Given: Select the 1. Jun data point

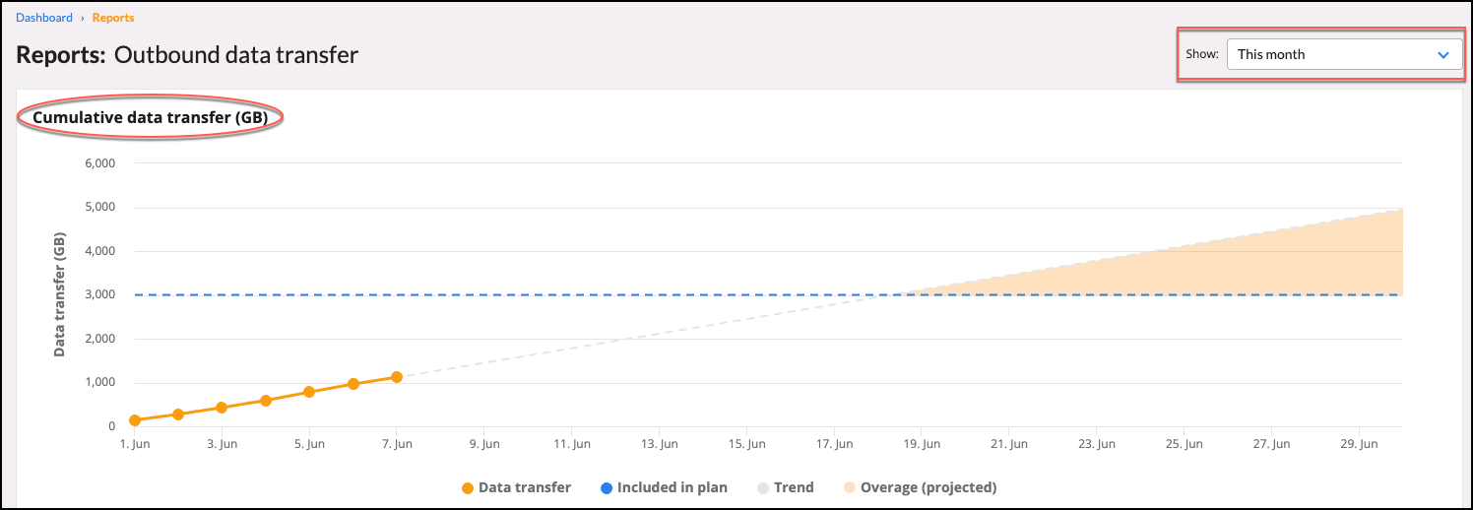Looking at the screenshot, I should click(135, 420).
